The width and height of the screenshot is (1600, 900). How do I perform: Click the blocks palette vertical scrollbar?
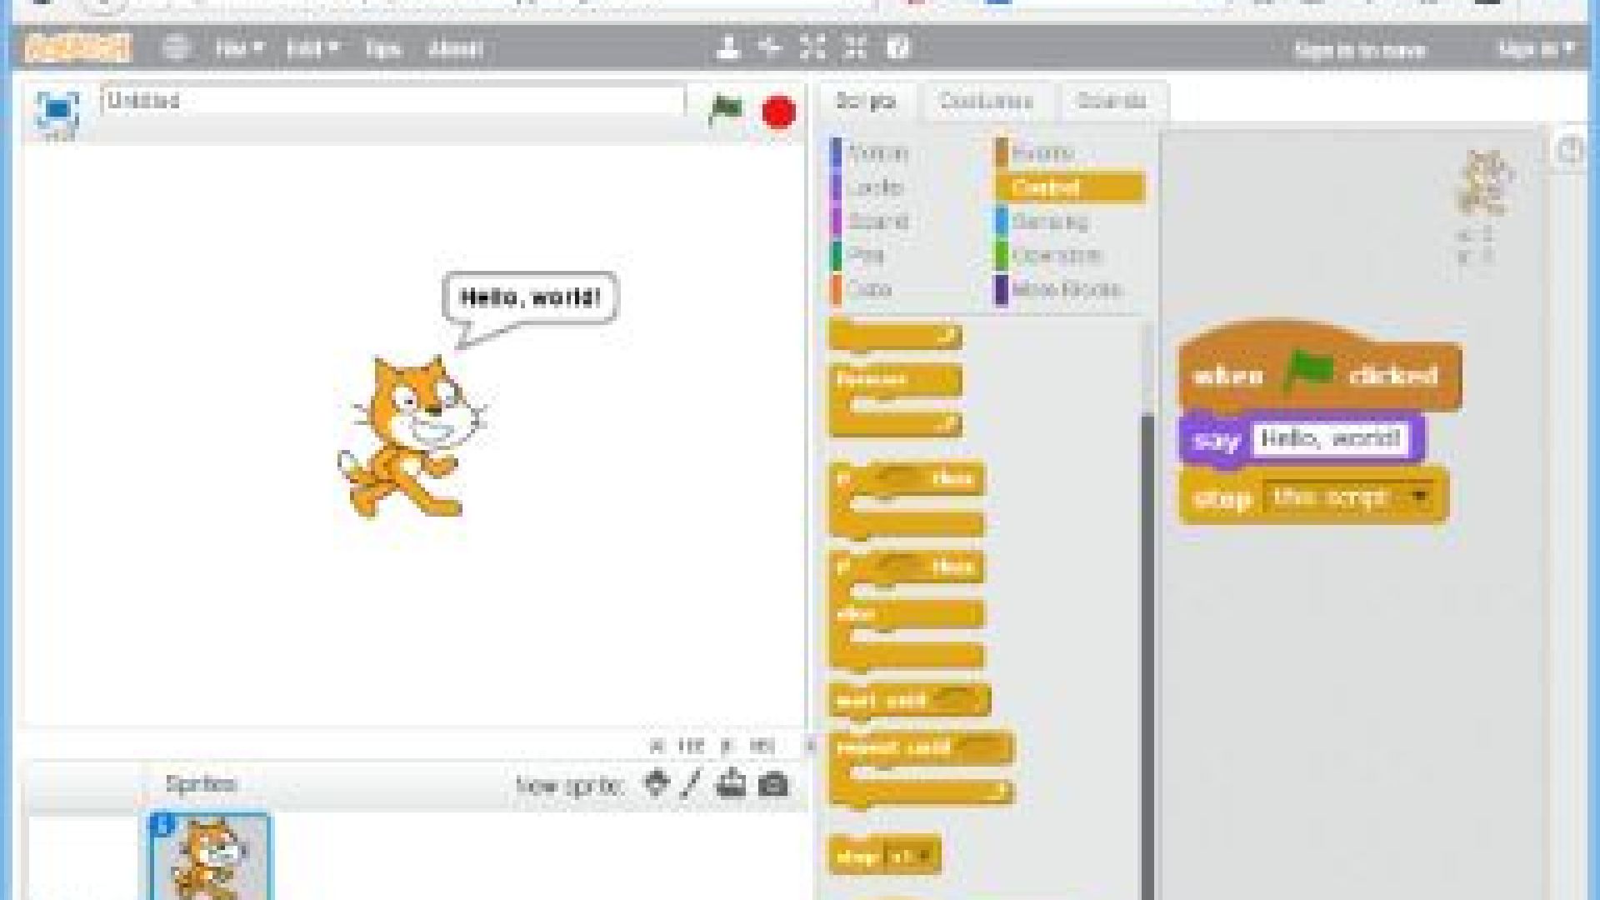coord(1147,650)
